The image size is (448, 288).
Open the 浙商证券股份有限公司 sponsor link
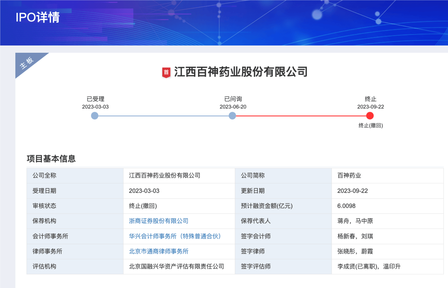159,221
